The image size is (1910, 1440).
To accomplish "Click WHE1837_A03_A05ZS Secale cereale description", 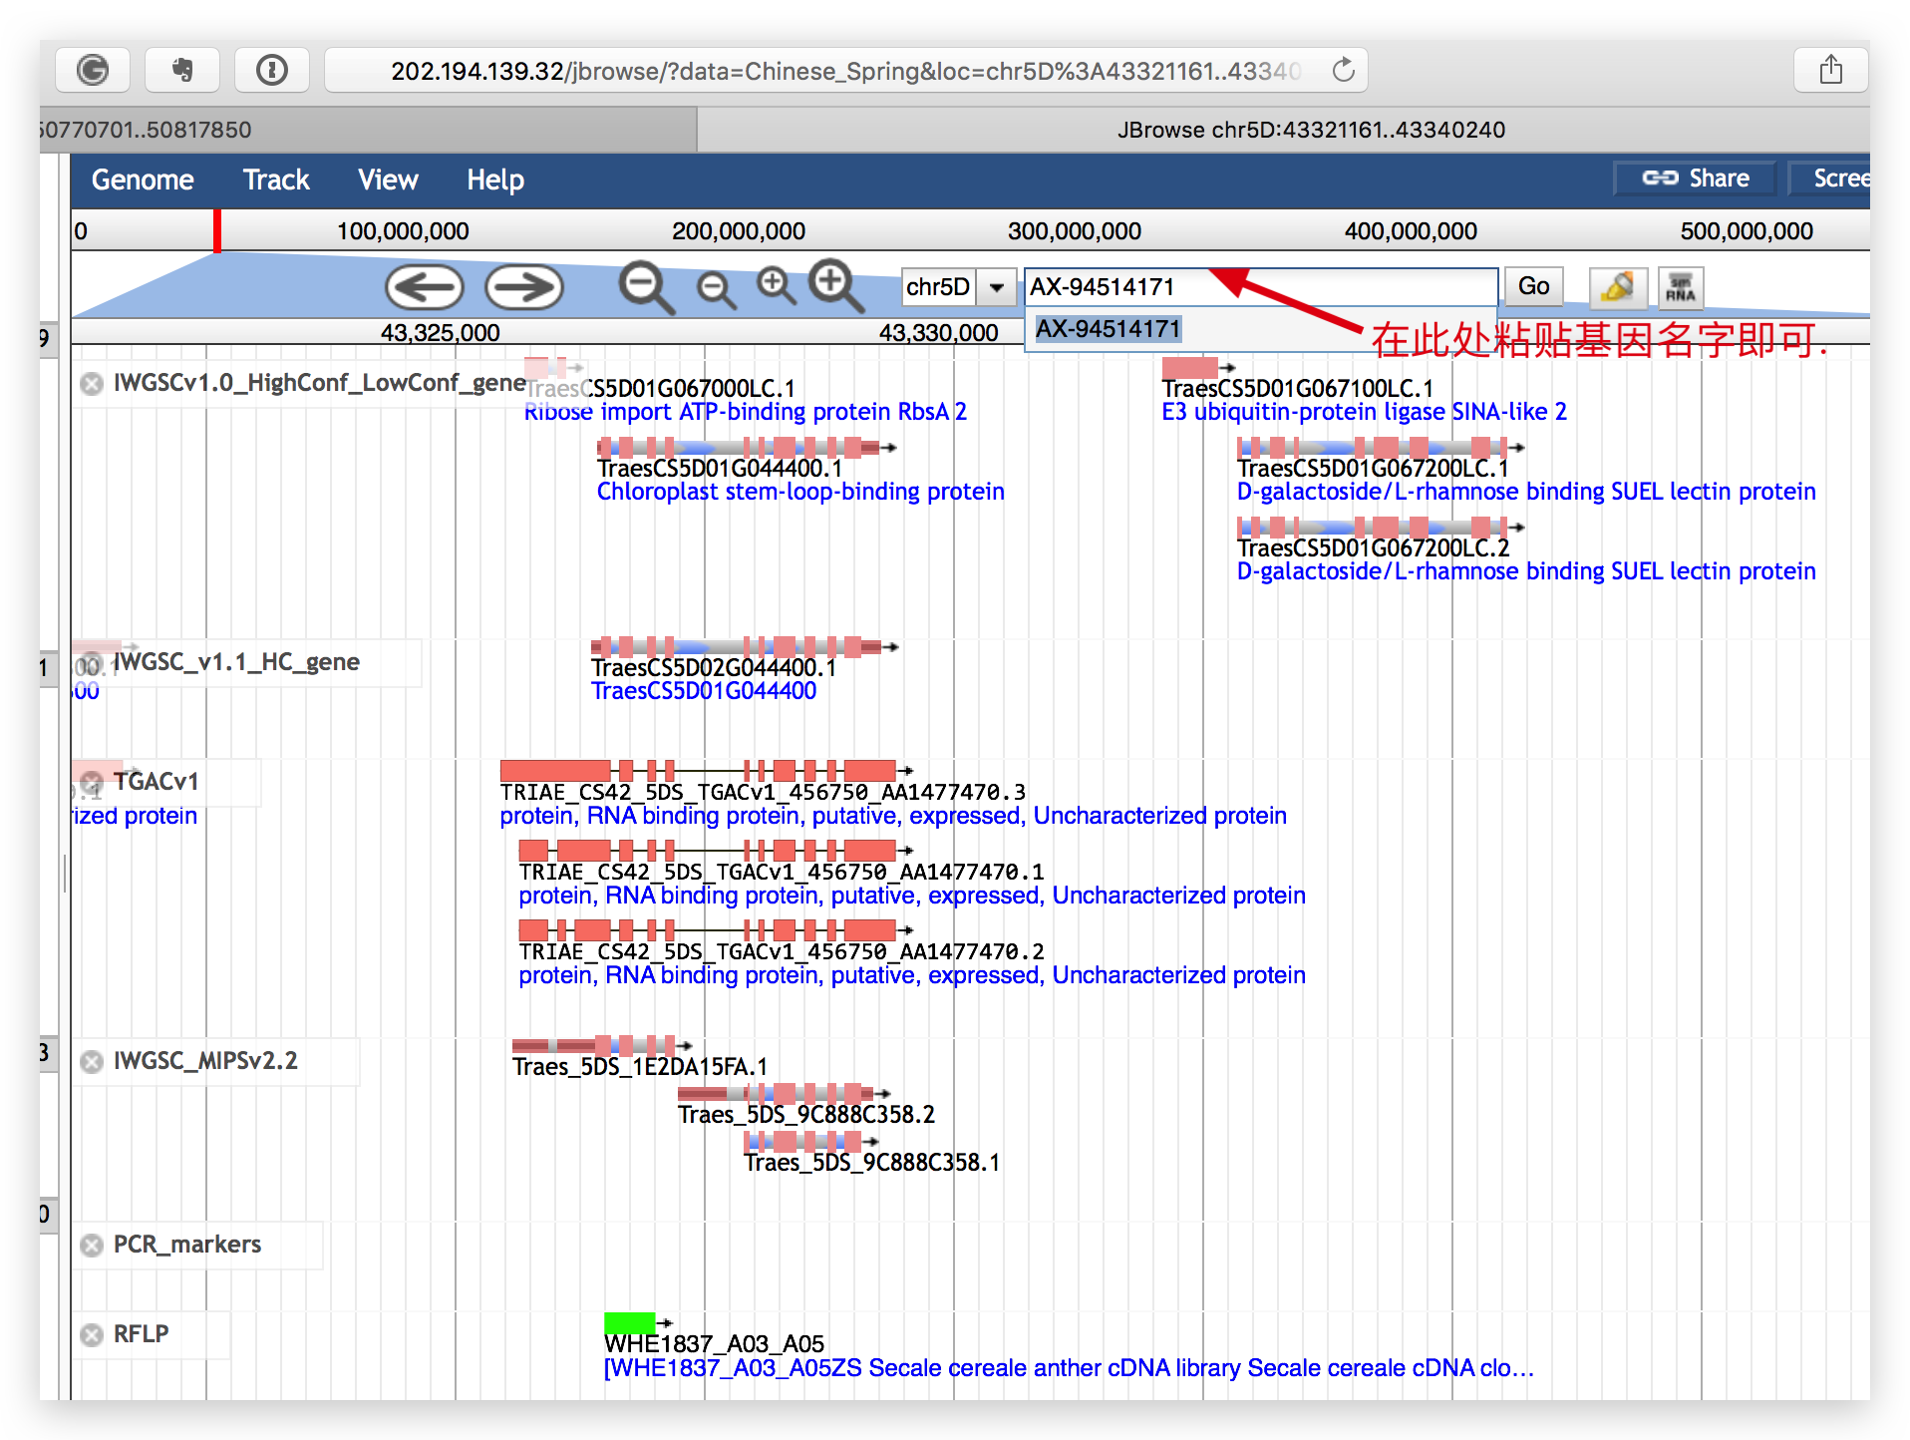I will [1069, 1368].
